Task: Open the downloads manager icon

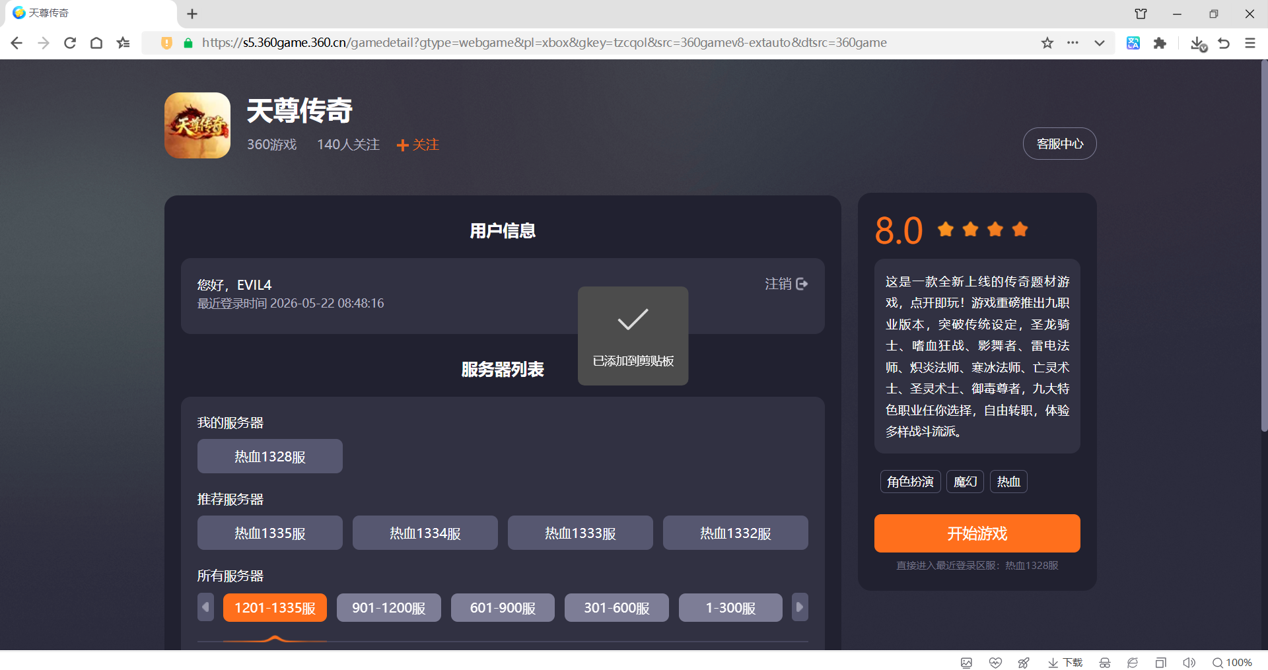Action: coord(1199,44)
